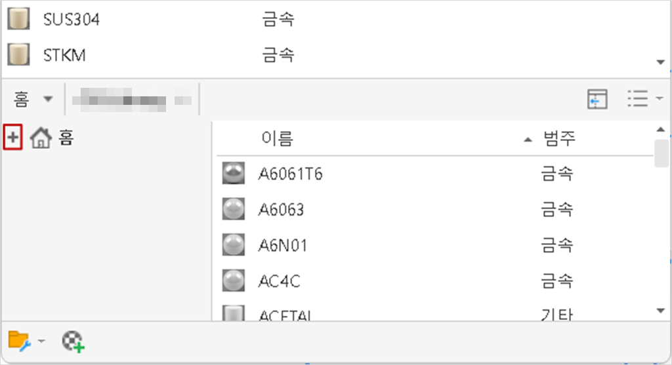This screenshot has width=672, height=365.
Task: Click the SUS304 document material icon
Action: (18, 19)
